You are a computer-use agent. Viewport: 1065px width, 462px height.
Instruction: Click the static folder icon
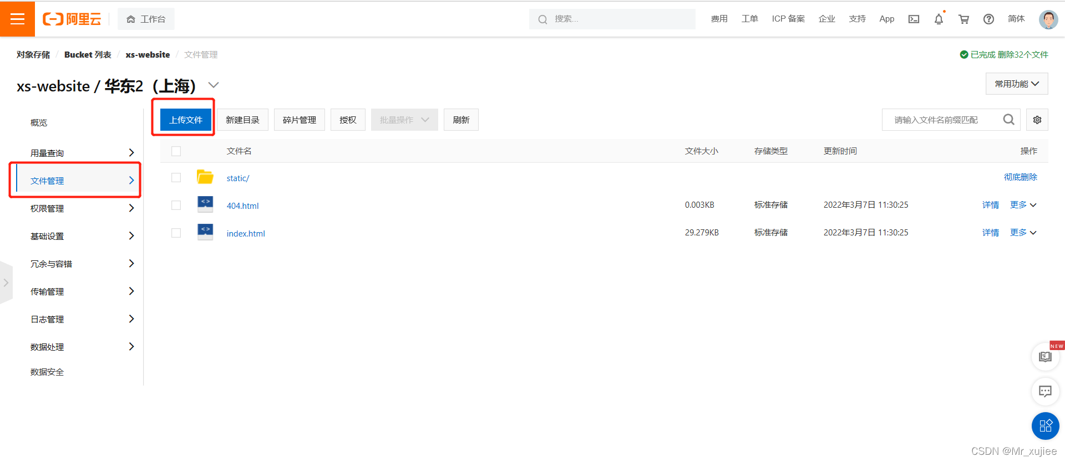tap(205, 177)
